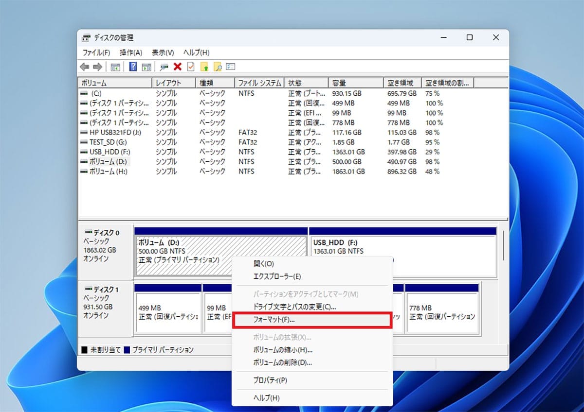Click the folder upload toolbar icon
This screenshot has width=584, height=412.
204,67
